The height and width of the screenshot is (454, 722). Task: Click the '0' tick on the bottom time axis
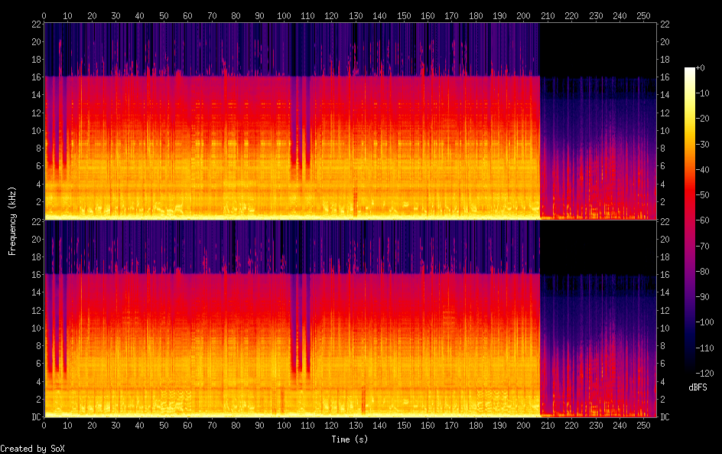pyautogui.click(x=44, y=426)
